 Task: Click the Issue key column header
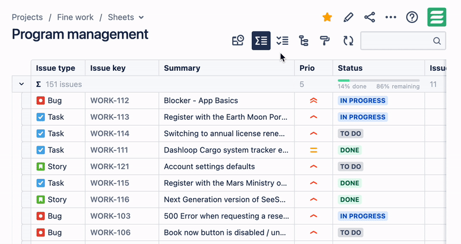click(x=122, y=68)
